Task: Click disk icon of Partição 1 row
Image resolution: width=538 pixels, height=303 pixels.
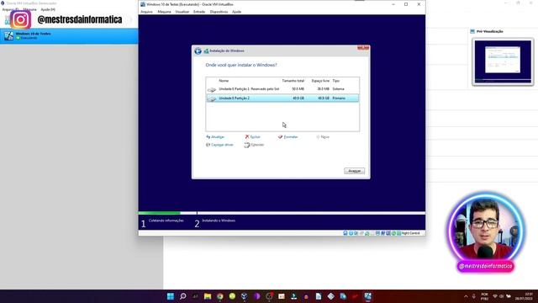Action: [x=212, y=90]
